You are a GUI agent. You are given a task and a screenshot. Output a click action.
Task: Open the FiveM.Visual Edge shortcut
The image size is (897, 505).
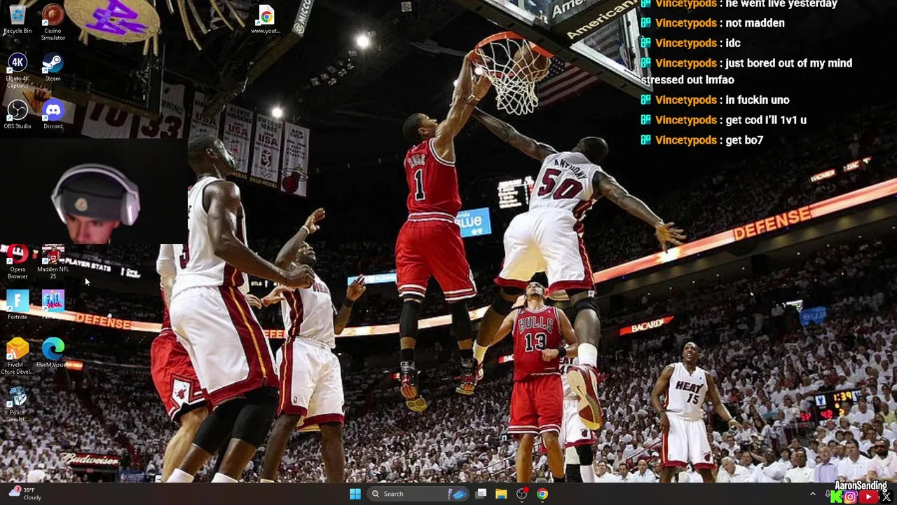[53, 353]
